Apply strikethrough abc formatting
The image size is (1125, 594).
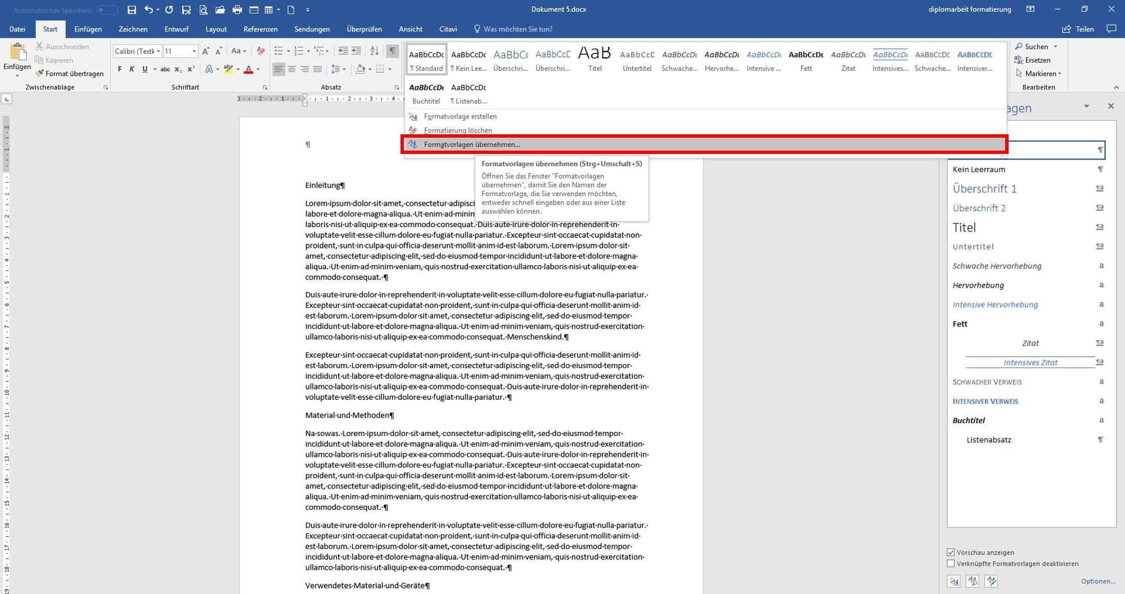pos(165,69)
